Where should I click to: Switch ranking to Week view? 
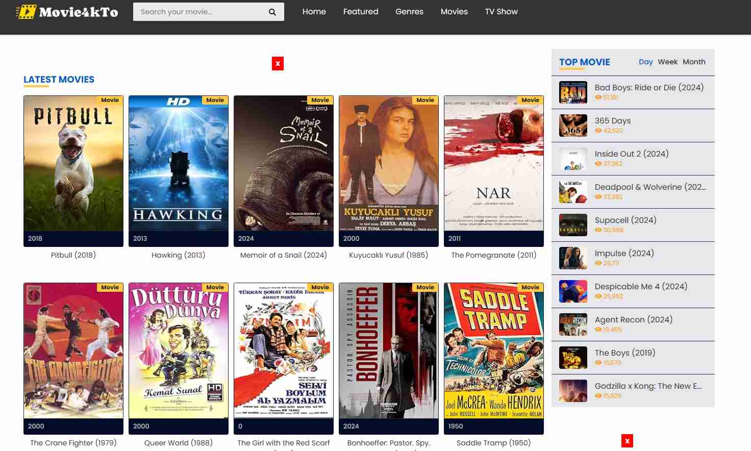(x=668, y=62)
